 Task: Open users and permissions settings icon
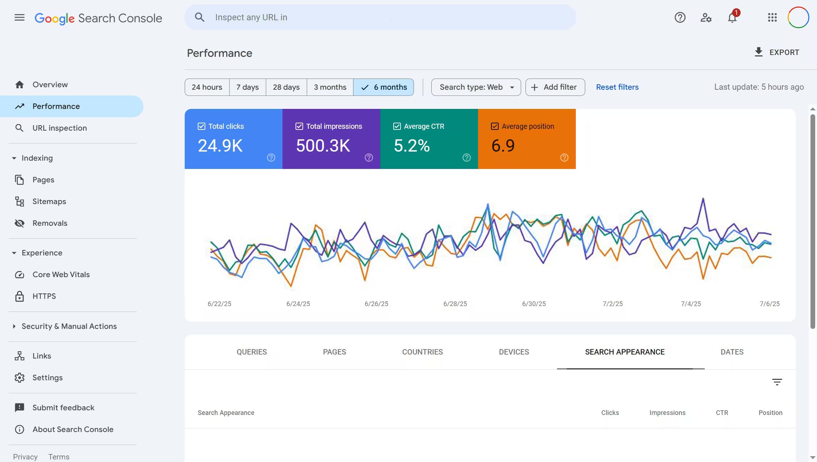706,17
